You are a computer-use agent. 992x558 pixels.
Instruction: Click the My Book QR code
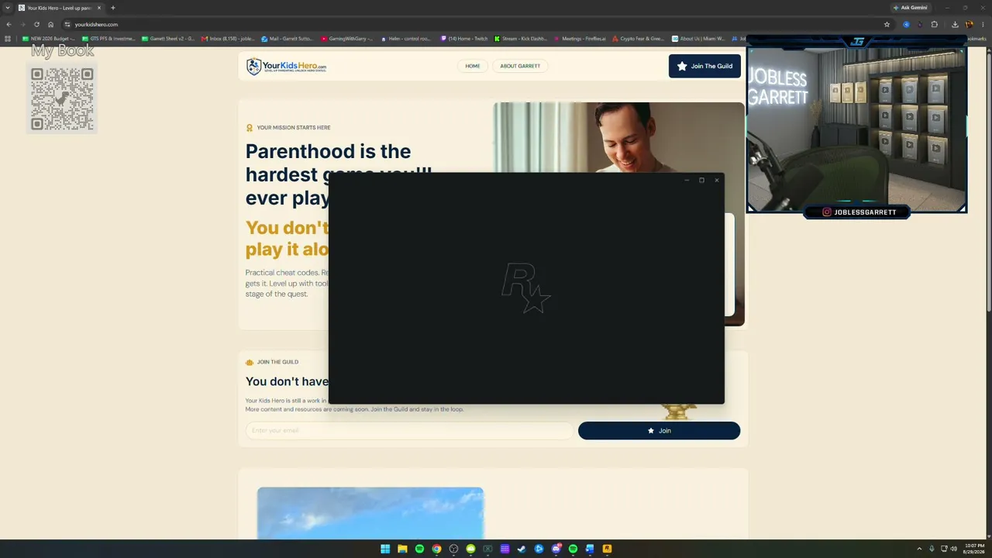pyautogui.click(x=62, y=99)
